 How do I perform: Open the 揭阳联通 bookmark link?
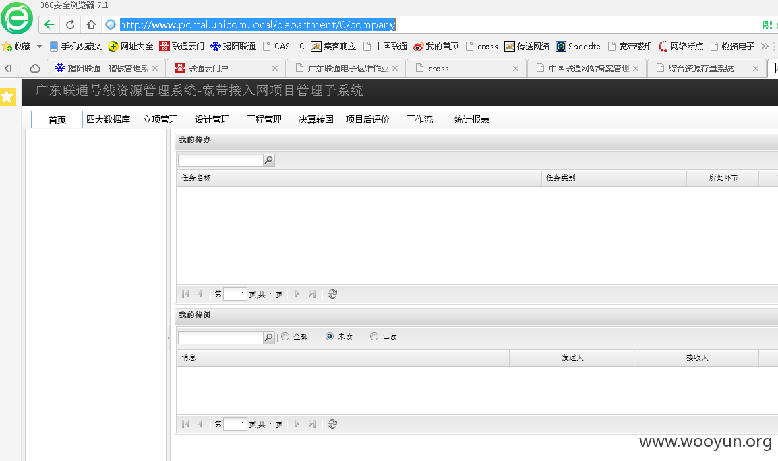coord(233,46)
